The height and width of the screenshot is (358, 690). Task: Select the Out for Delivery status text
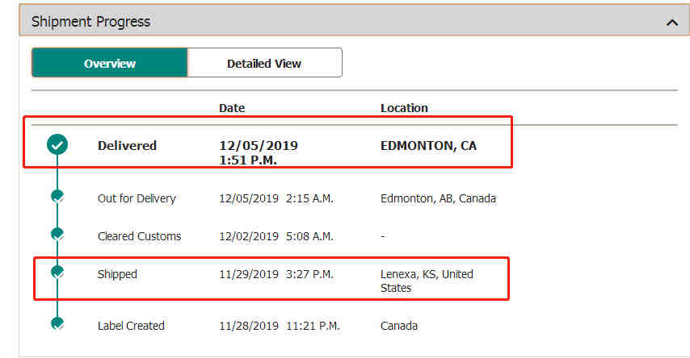coord(137,198)
